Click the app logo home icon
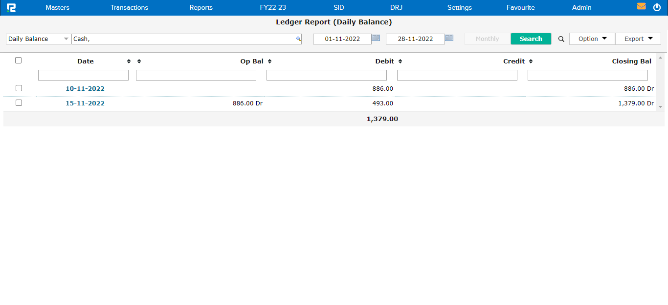 point(11,7)
